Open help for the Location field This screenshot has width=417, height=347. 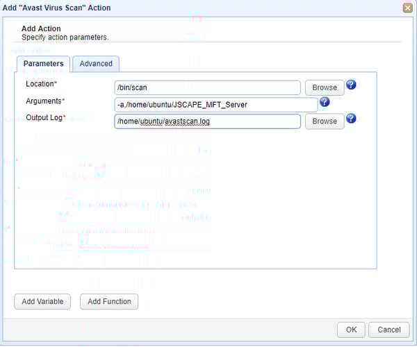[351, 85]
